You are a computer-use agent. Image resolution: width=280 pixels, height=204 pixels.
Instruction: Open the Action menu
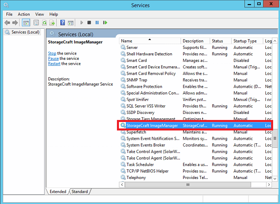(24, 14)
